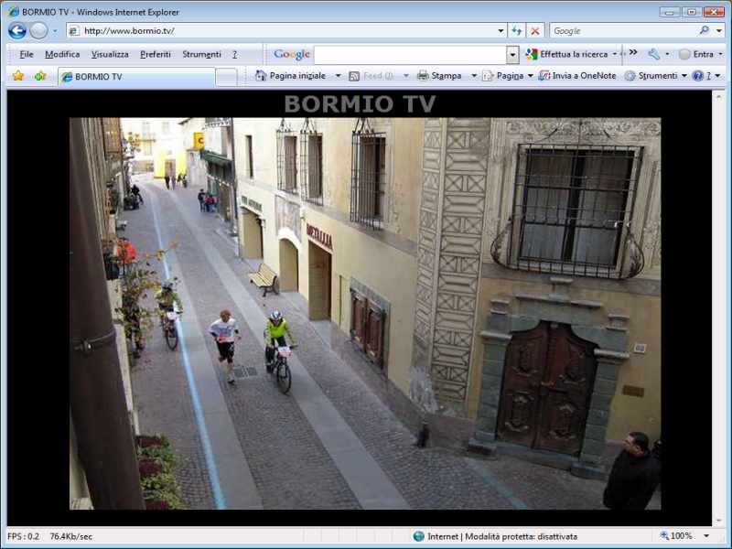Click Effettua la ricerca button
This screenshot has width=732, height=549.
[566, 54]
